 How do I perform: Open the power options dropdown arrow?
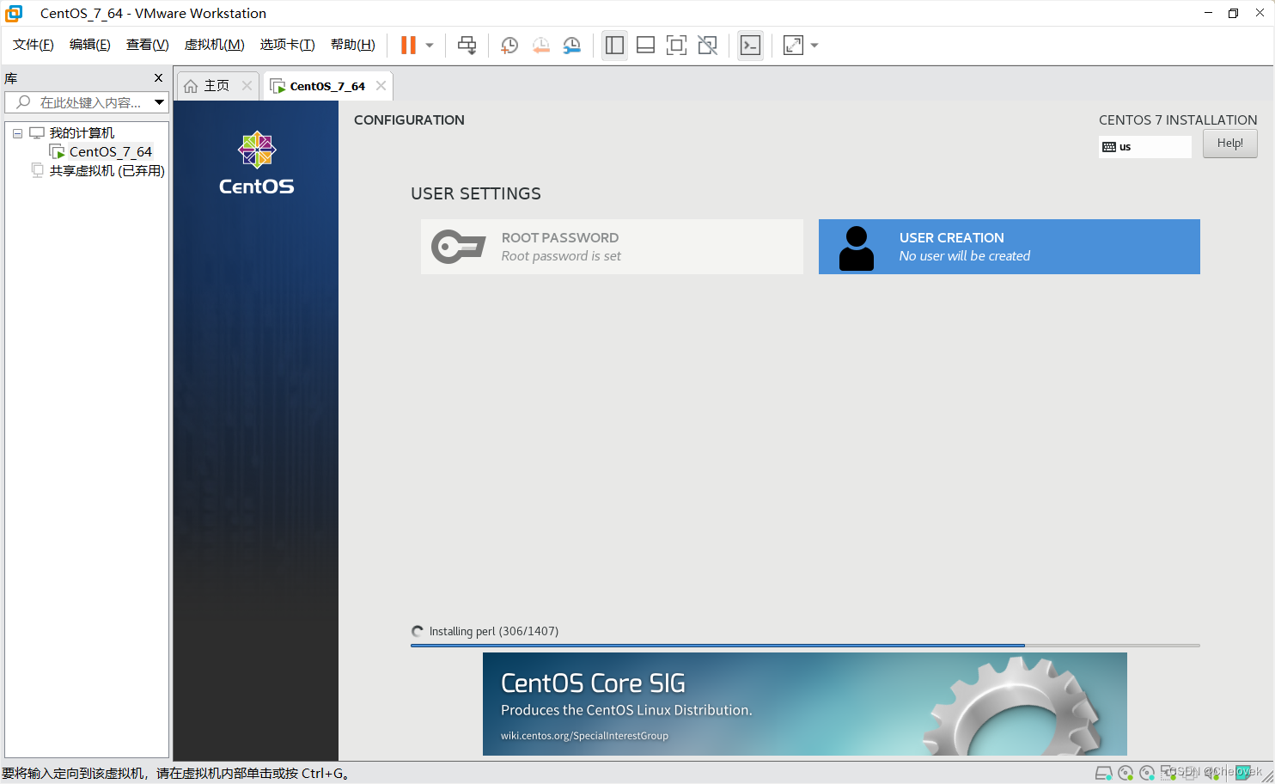click(x=430, y=46)
